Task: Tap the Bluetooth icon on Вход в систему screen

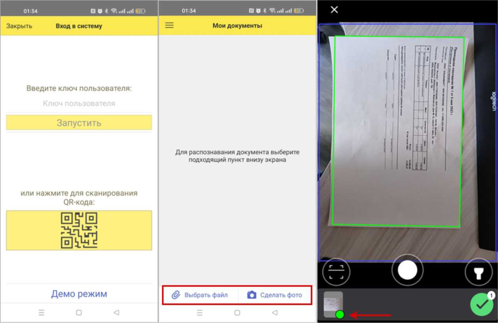Action: coord(106,11)
